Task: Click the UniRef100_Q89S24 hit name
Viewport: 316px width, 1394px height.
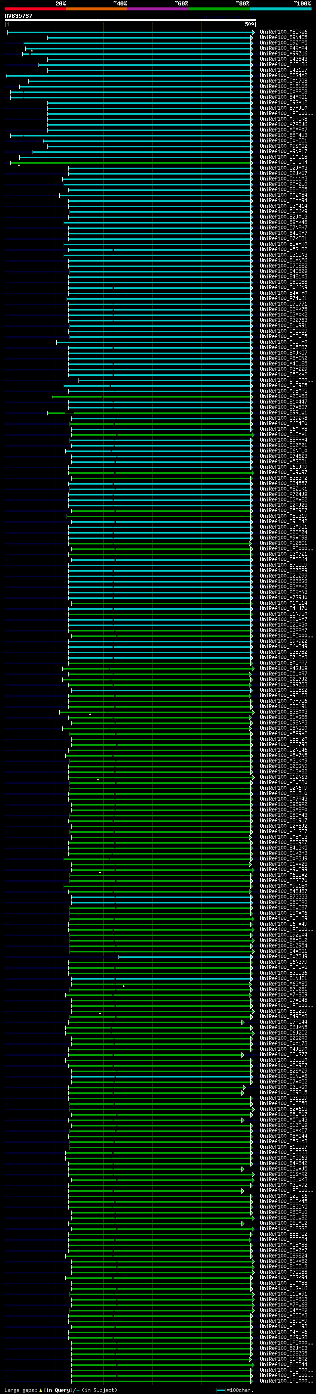Action: pos(283,1256)
